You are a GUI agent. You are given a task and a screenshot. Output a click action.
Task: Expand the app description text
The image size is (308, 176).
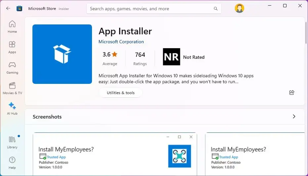(176, 79)
